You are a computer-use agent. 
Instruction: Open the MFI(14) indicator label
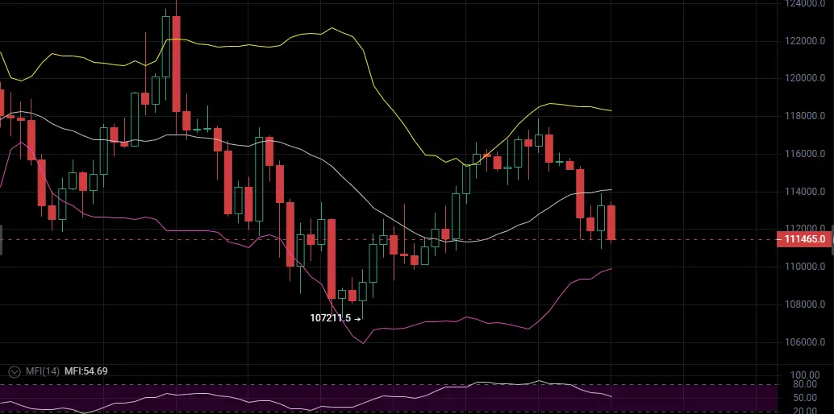pos(43,371)
